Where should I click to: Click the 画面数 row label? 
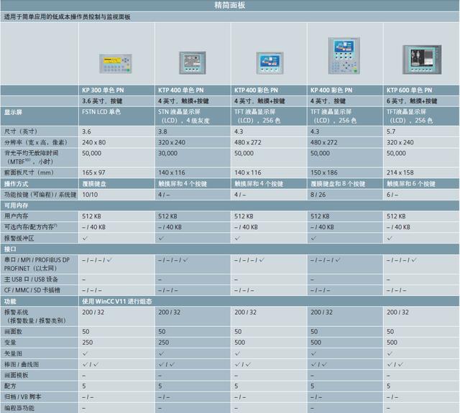tap(13, 332)
